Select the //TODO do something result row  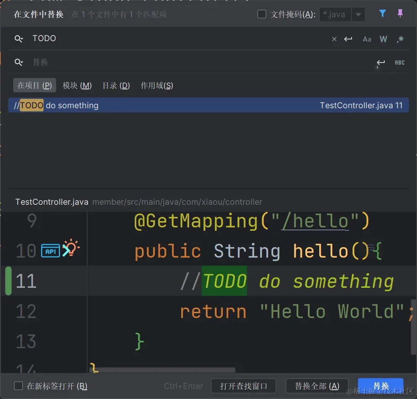208,105
